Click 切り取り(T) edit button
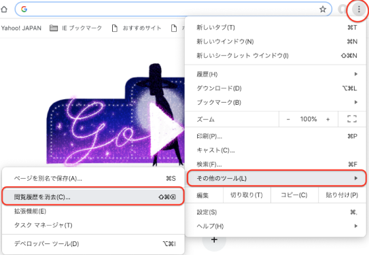The image size is (369, 255). coord(247,195)
